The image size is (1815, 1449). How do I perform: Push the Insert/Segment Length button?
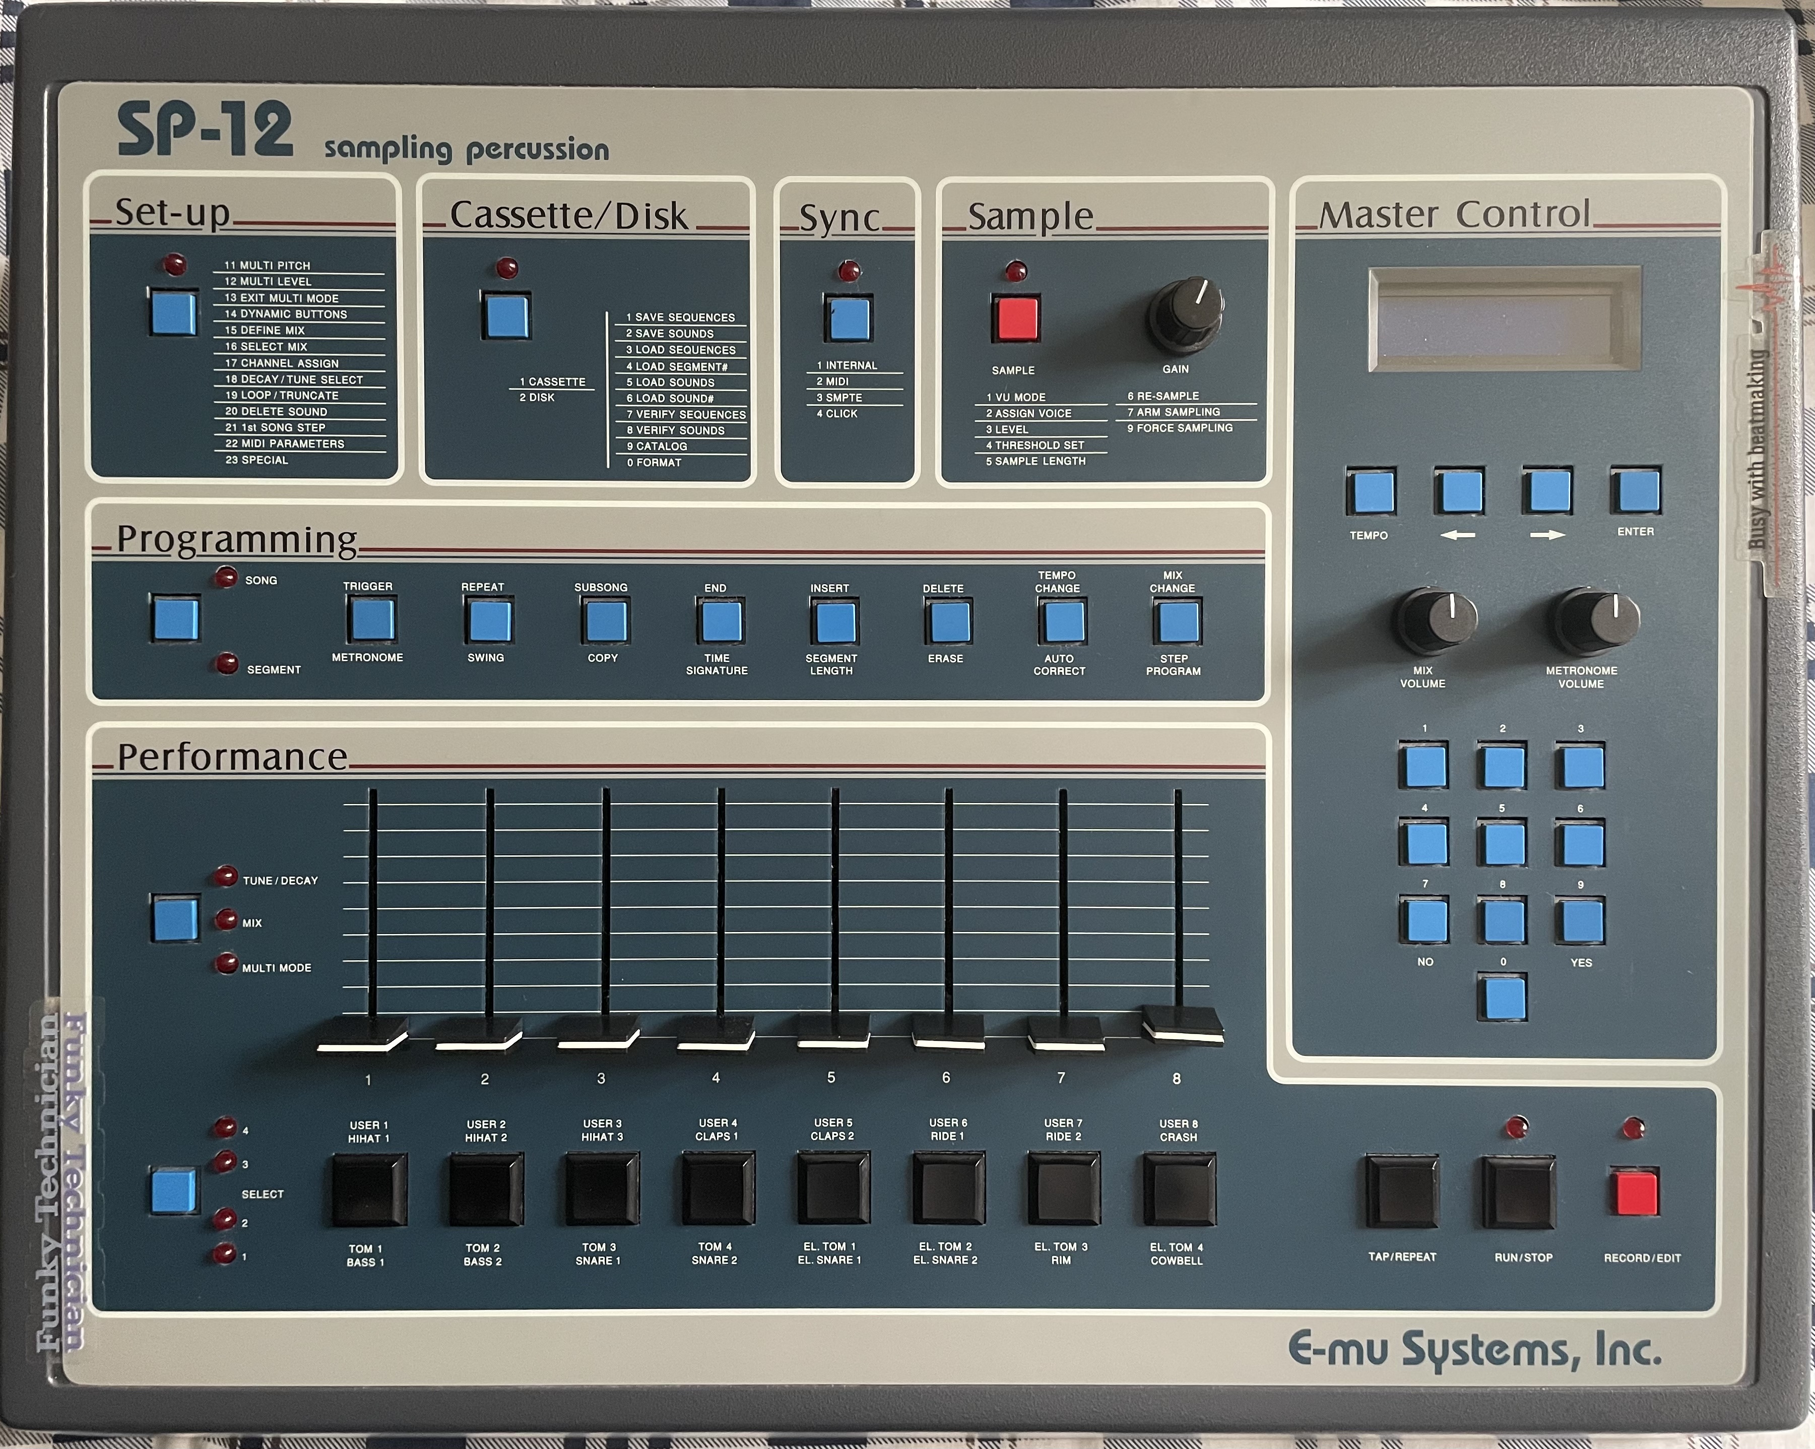point(834,622)
